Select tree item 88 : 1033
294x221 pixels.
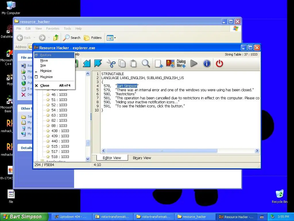pyautogui.click(x=59, y=125)
